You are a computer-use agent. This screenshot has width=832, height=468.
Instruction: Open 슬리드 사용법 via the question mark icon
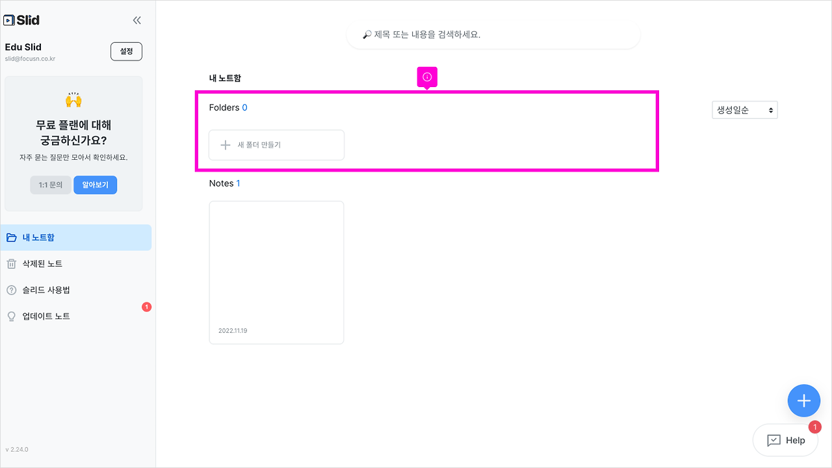pos(12,289)
